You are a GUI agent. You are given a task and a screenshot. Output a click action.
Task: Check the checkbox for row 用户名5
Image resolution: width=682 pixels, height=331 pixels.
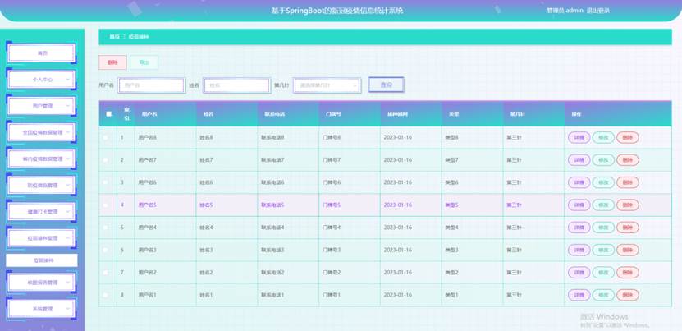click(105, 205)
